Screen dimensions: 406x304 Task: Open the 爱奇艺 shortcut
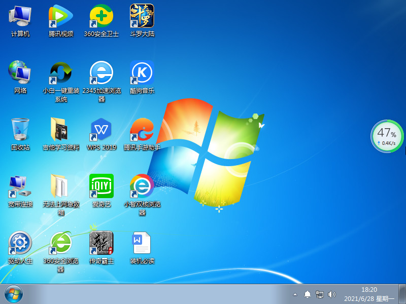click(x=101, y=186)
